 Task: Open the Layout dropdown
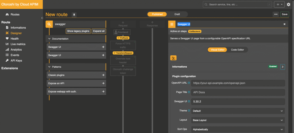[x=238, y=120]
